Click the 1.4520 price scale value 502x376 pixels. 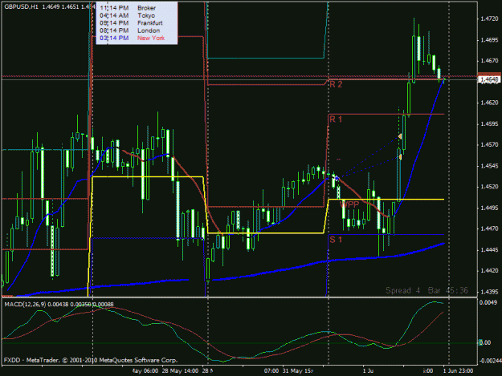pyautogui.click(x=489, y=187)
